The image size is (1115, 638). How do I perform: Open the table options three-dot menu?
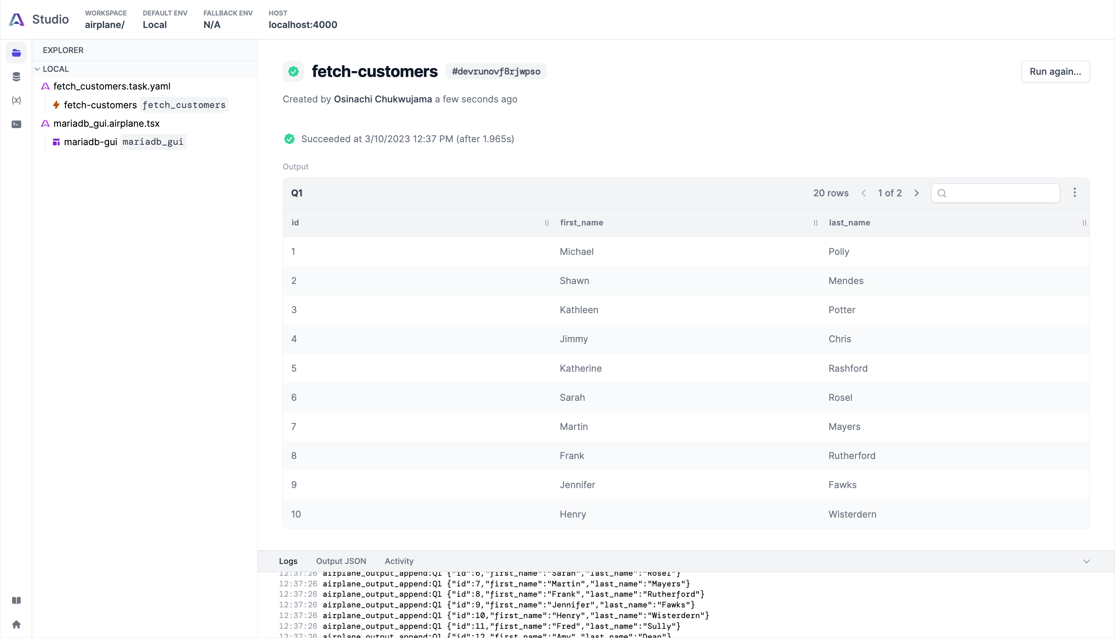pyautogui.click(x=1075, y=193)
